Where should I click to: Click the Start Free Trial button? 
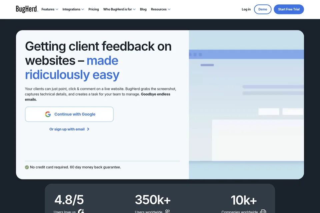(289, 9)
